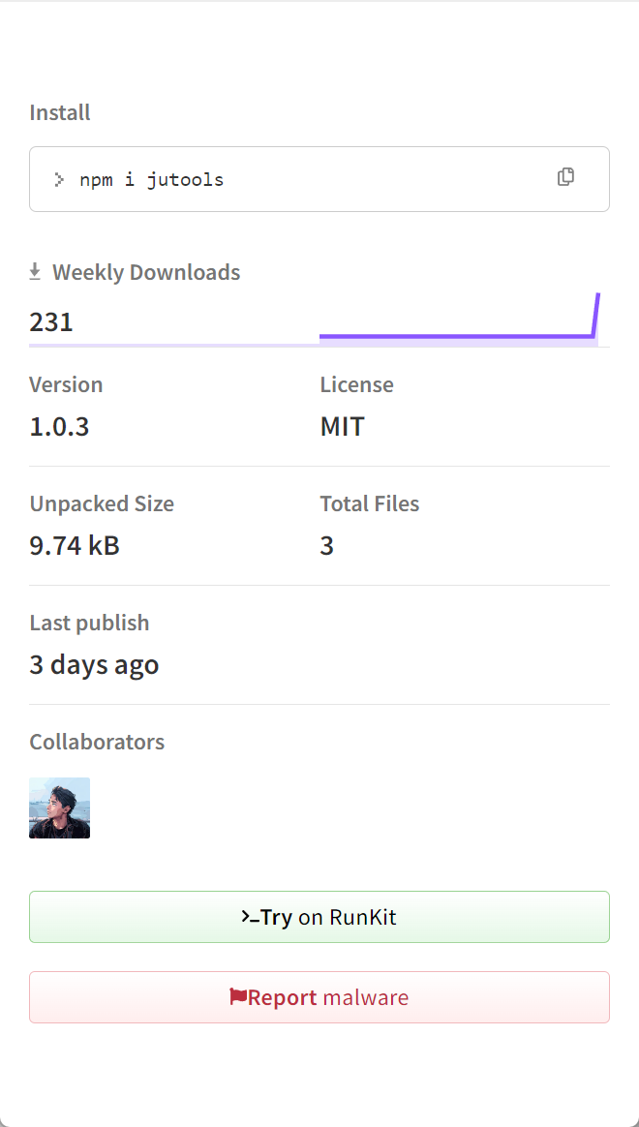Click the prompt chevron before npm command
Viewport: 639px width, 1127px height.
coord(59,179)
